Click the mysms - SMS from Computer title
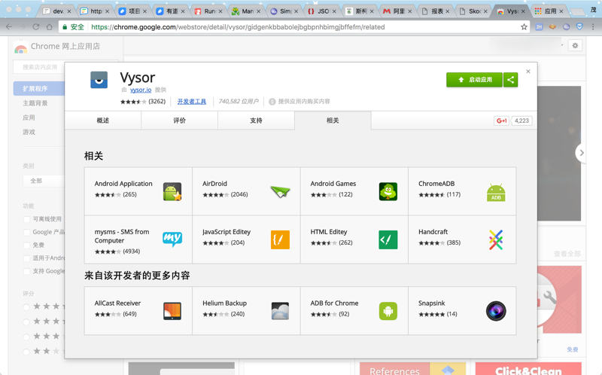 [x=122, y=236]
